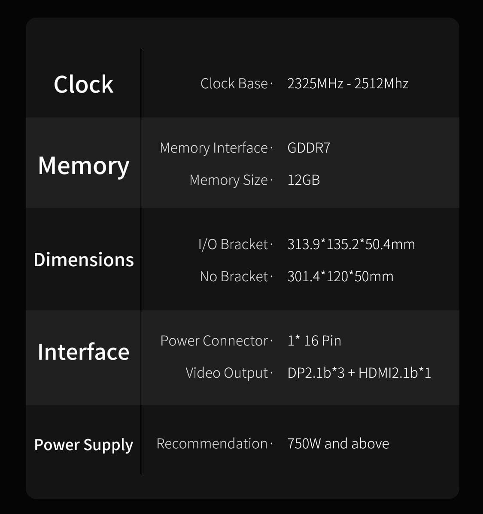Select the 313.9*135.2*50.4mm dimension value
Screen dimensions: 483x514
[x=351, y=244]
